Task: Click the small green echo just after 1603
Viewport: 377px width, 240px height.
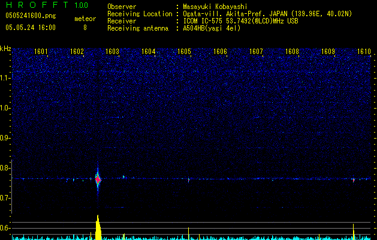Action: [123, 176]
